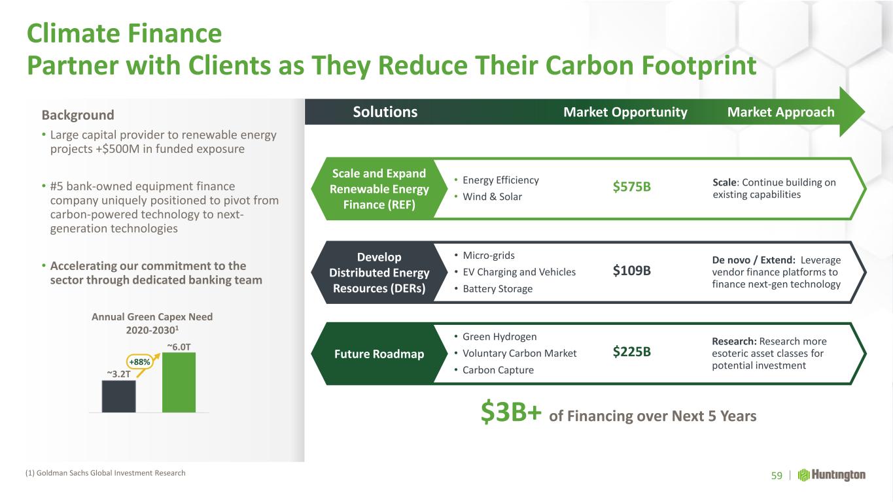Viewport: 893px width, 502px height.
Task: Click the Huntington logo
Action: pos(832,475)
